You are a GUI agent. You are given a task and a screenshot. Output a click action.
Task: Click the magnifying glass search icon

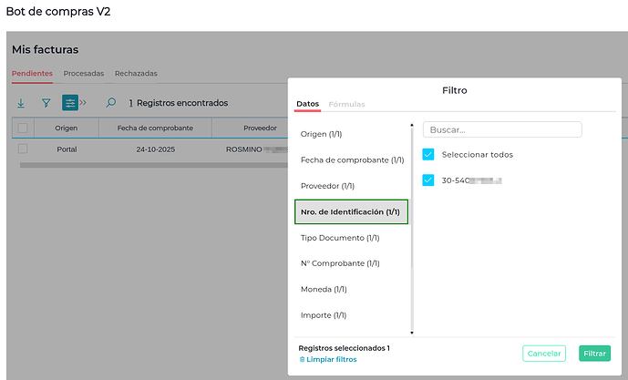(111, 103)
